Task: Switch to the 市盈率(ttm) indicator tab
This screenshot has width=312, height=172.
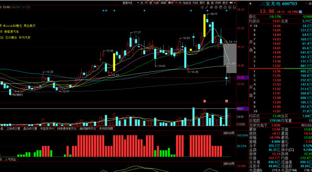Action: [47, 129]
